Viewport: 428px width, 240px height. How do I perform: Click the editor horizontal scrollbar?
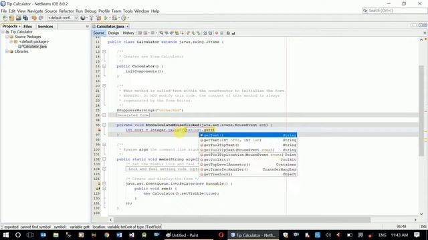242,220
